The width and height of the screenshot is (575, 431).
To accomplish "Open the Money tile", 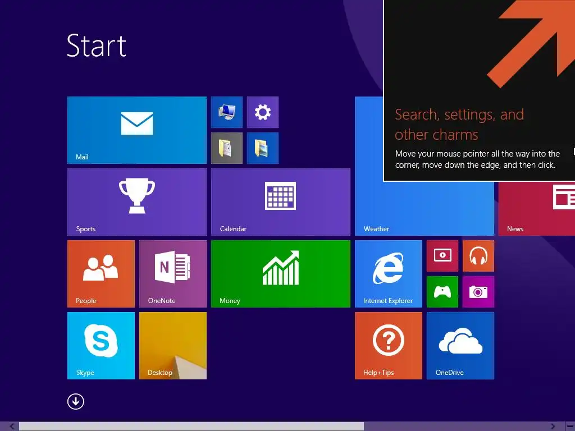I will pos(281,274).
